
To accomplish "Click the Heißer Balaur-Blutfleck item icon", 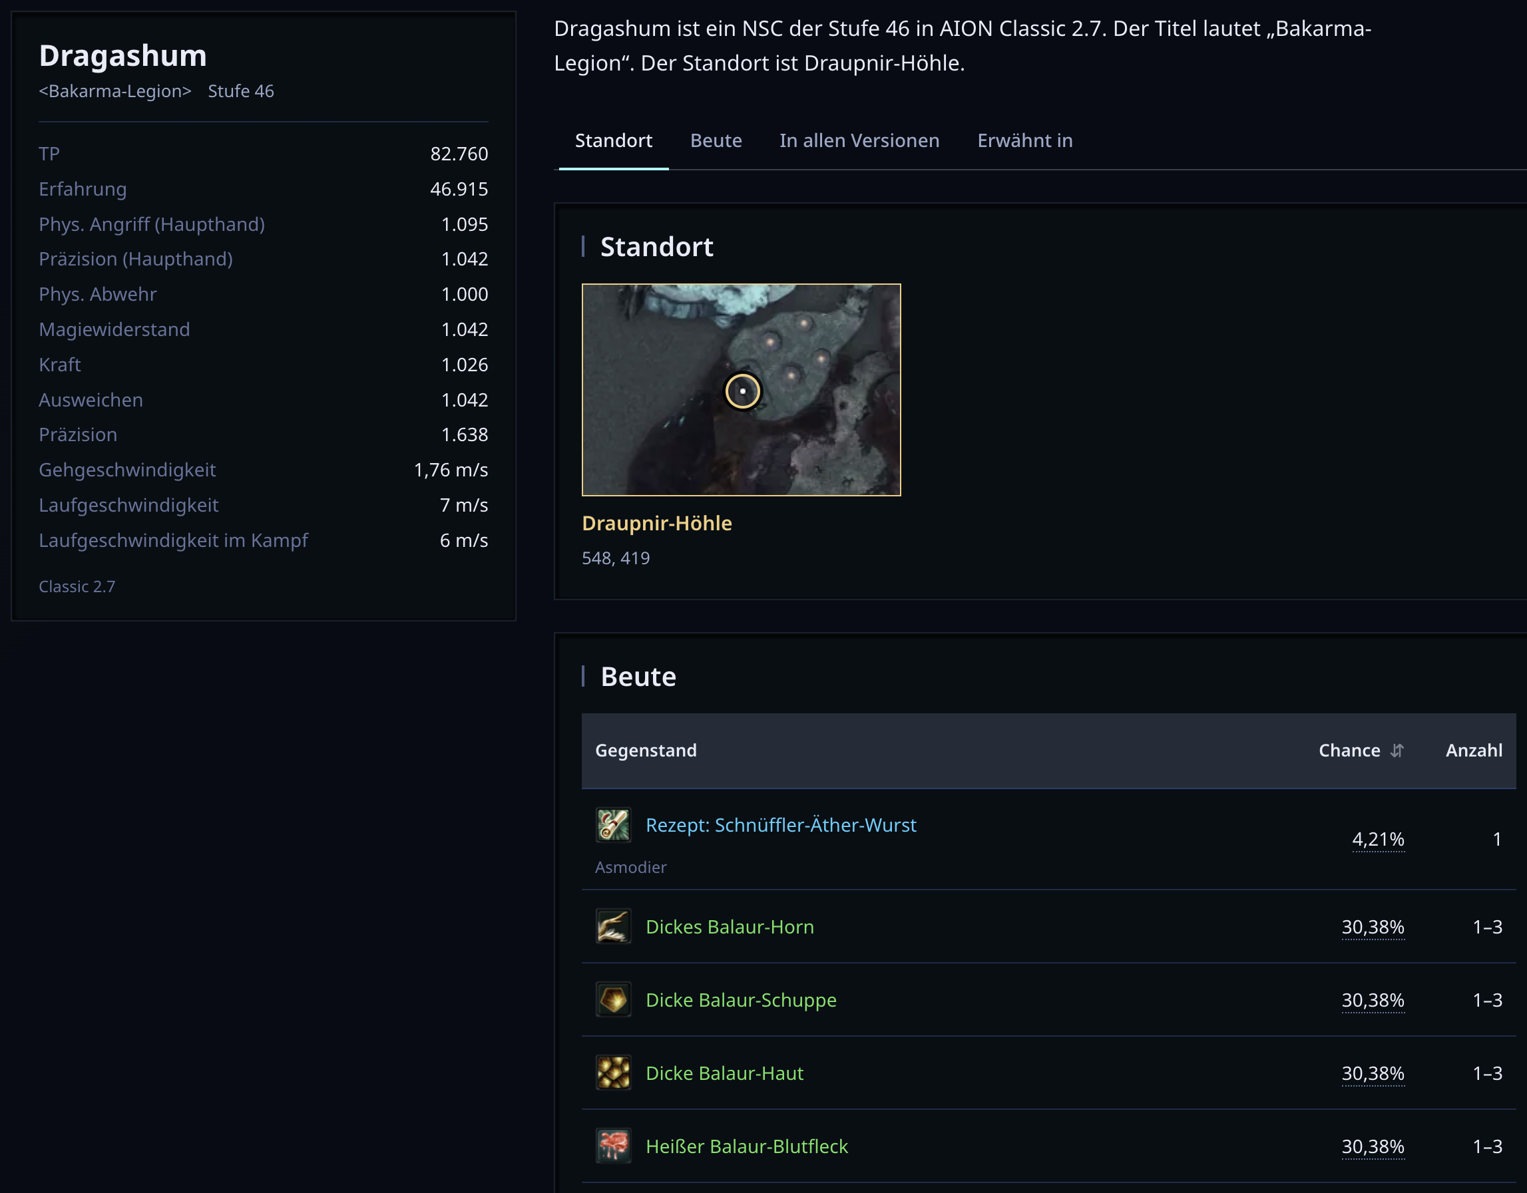I will coord(613,1146).
